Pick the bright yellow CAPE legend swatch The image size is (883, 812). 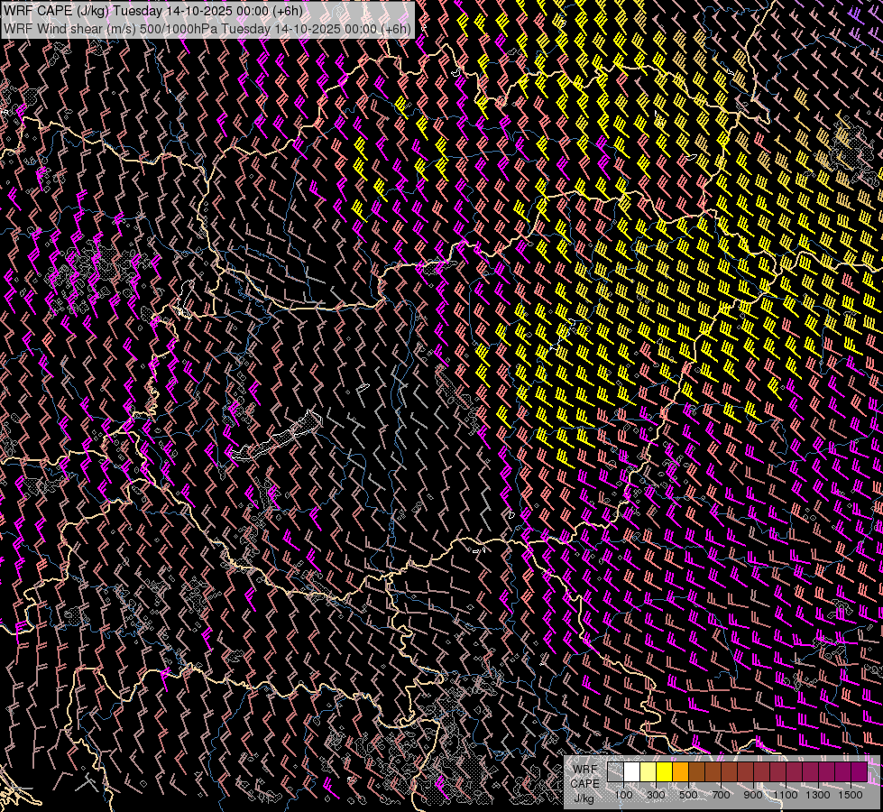pos(664,772)
